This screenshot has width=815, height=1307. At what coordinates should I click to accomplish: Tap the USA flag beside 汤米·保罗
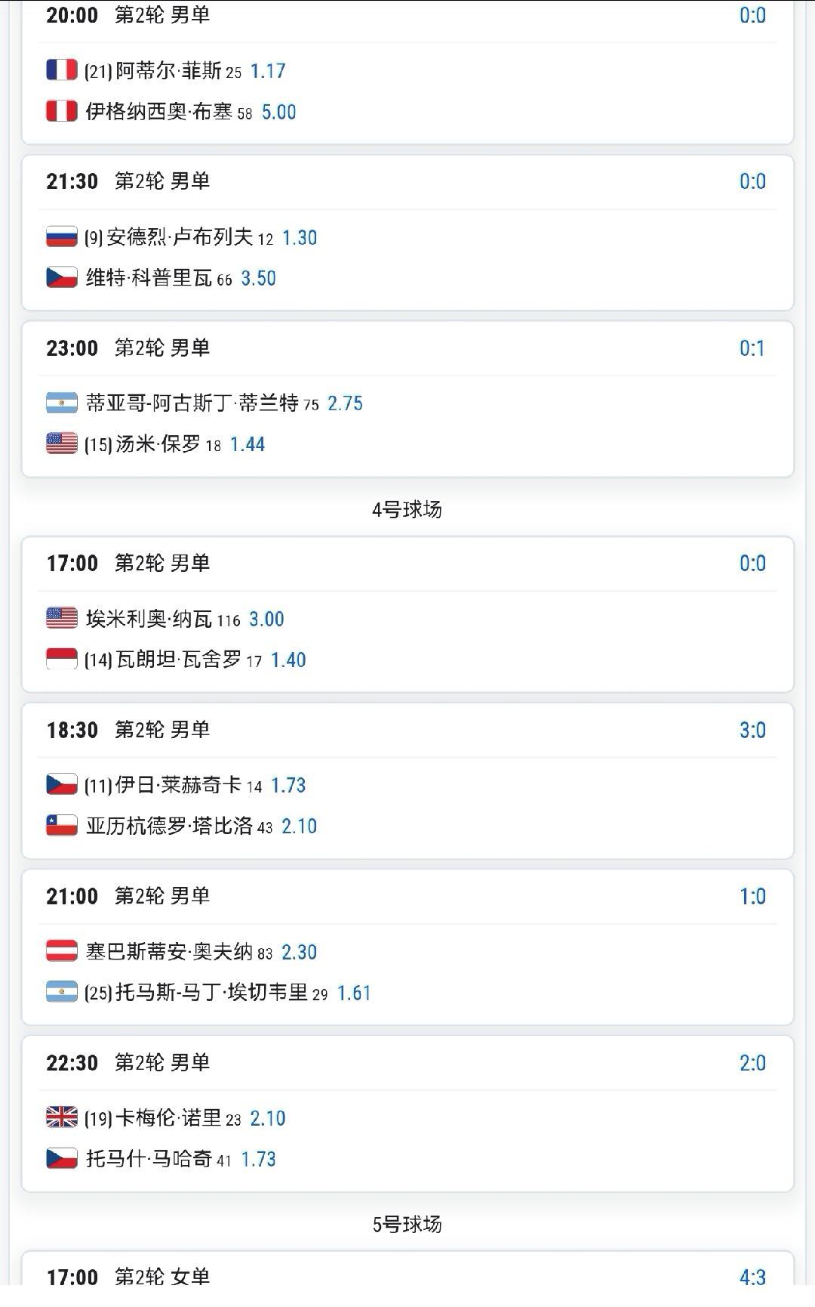[62, 443]
